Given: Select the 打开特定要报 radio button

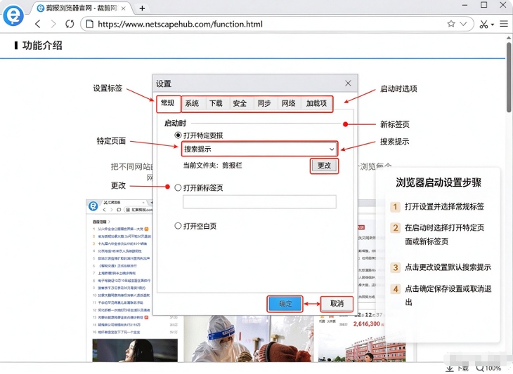Looking at the screenshot, I should point(178,135).
